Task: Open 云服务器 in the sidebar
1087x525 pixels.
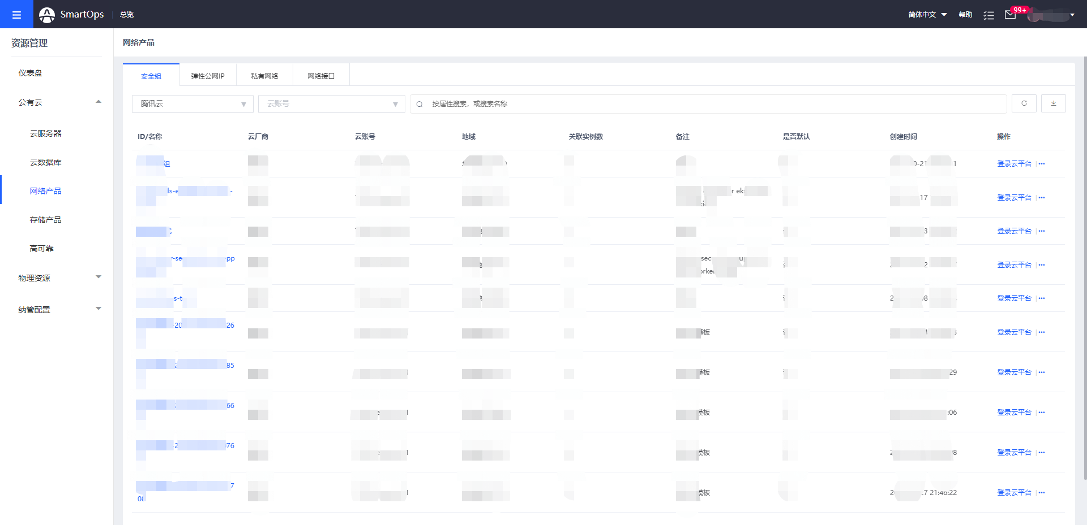Action: coord(46,133)
